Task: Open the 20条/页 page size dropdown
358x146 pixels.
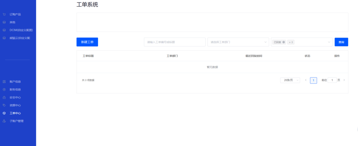Action: tap(290, 80)
